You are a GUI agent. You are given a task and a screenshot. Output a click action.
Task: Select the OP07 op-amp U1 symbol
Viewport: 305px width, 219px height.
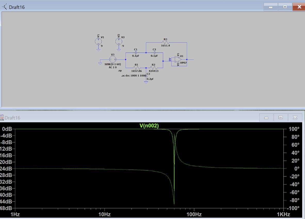(x=178, y=60)
